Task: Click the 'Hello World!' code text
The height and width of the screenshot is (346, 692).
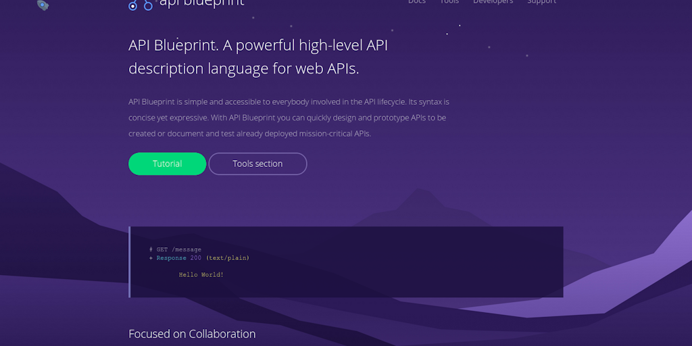Action: coord(201,274)
